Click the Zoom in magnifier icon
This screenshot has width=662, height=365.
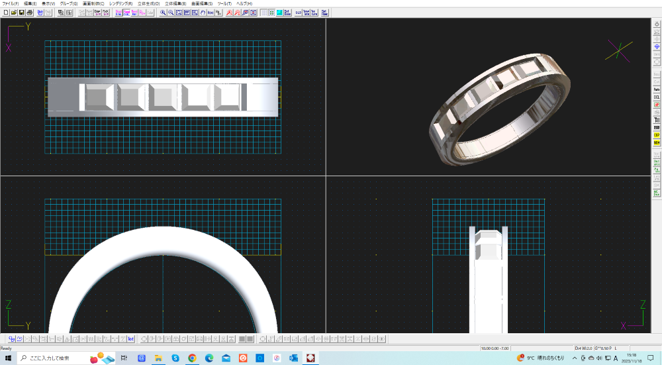164,13
